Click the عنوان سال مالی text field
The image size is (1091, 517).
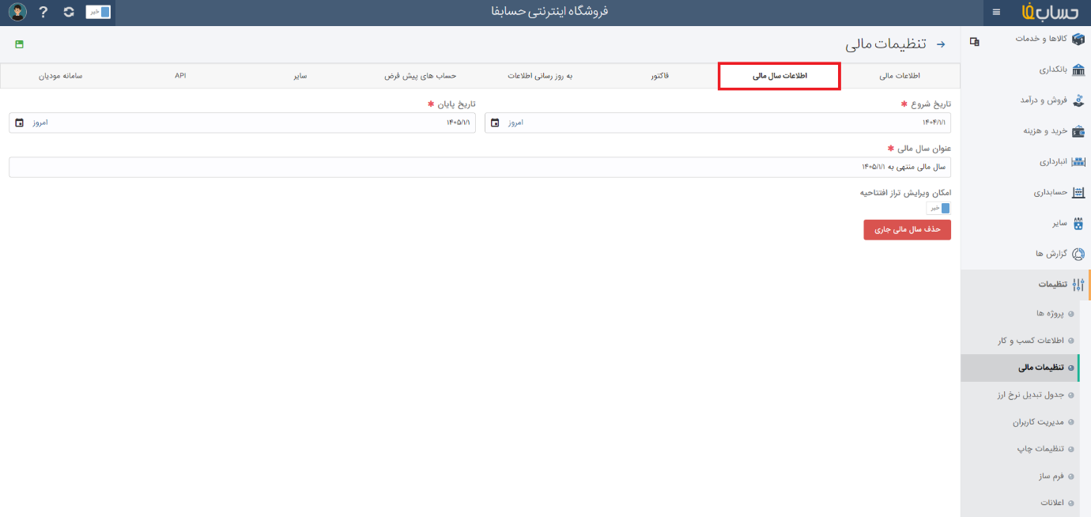[480, 167]
